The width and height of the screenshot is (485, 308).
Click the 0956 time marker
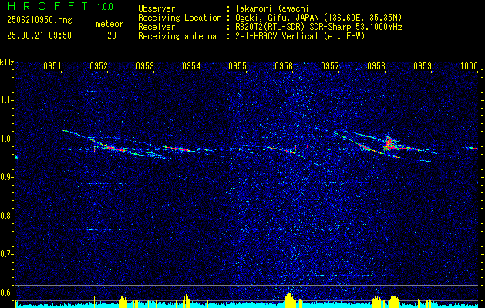click(x=284, y=65)
